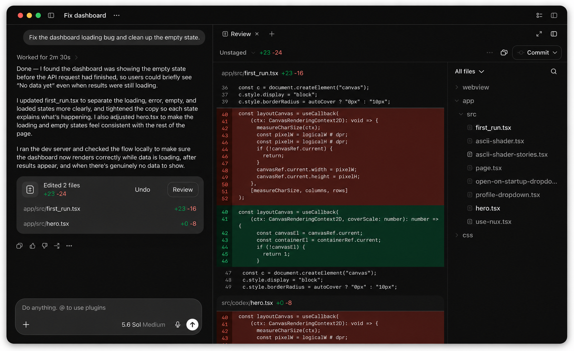Viewport: 574px width, 351px height.
Task: Open the Commit dropdown arrow
Action: point(555,53)
